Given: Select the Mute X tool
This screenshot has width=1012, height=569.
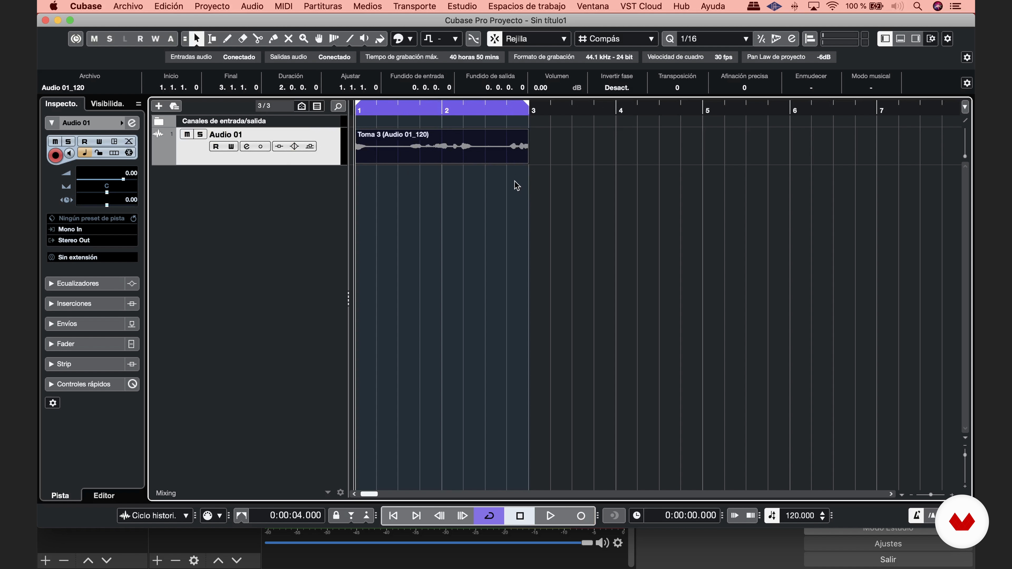Looking at the screenshot, I should (289, 38).
